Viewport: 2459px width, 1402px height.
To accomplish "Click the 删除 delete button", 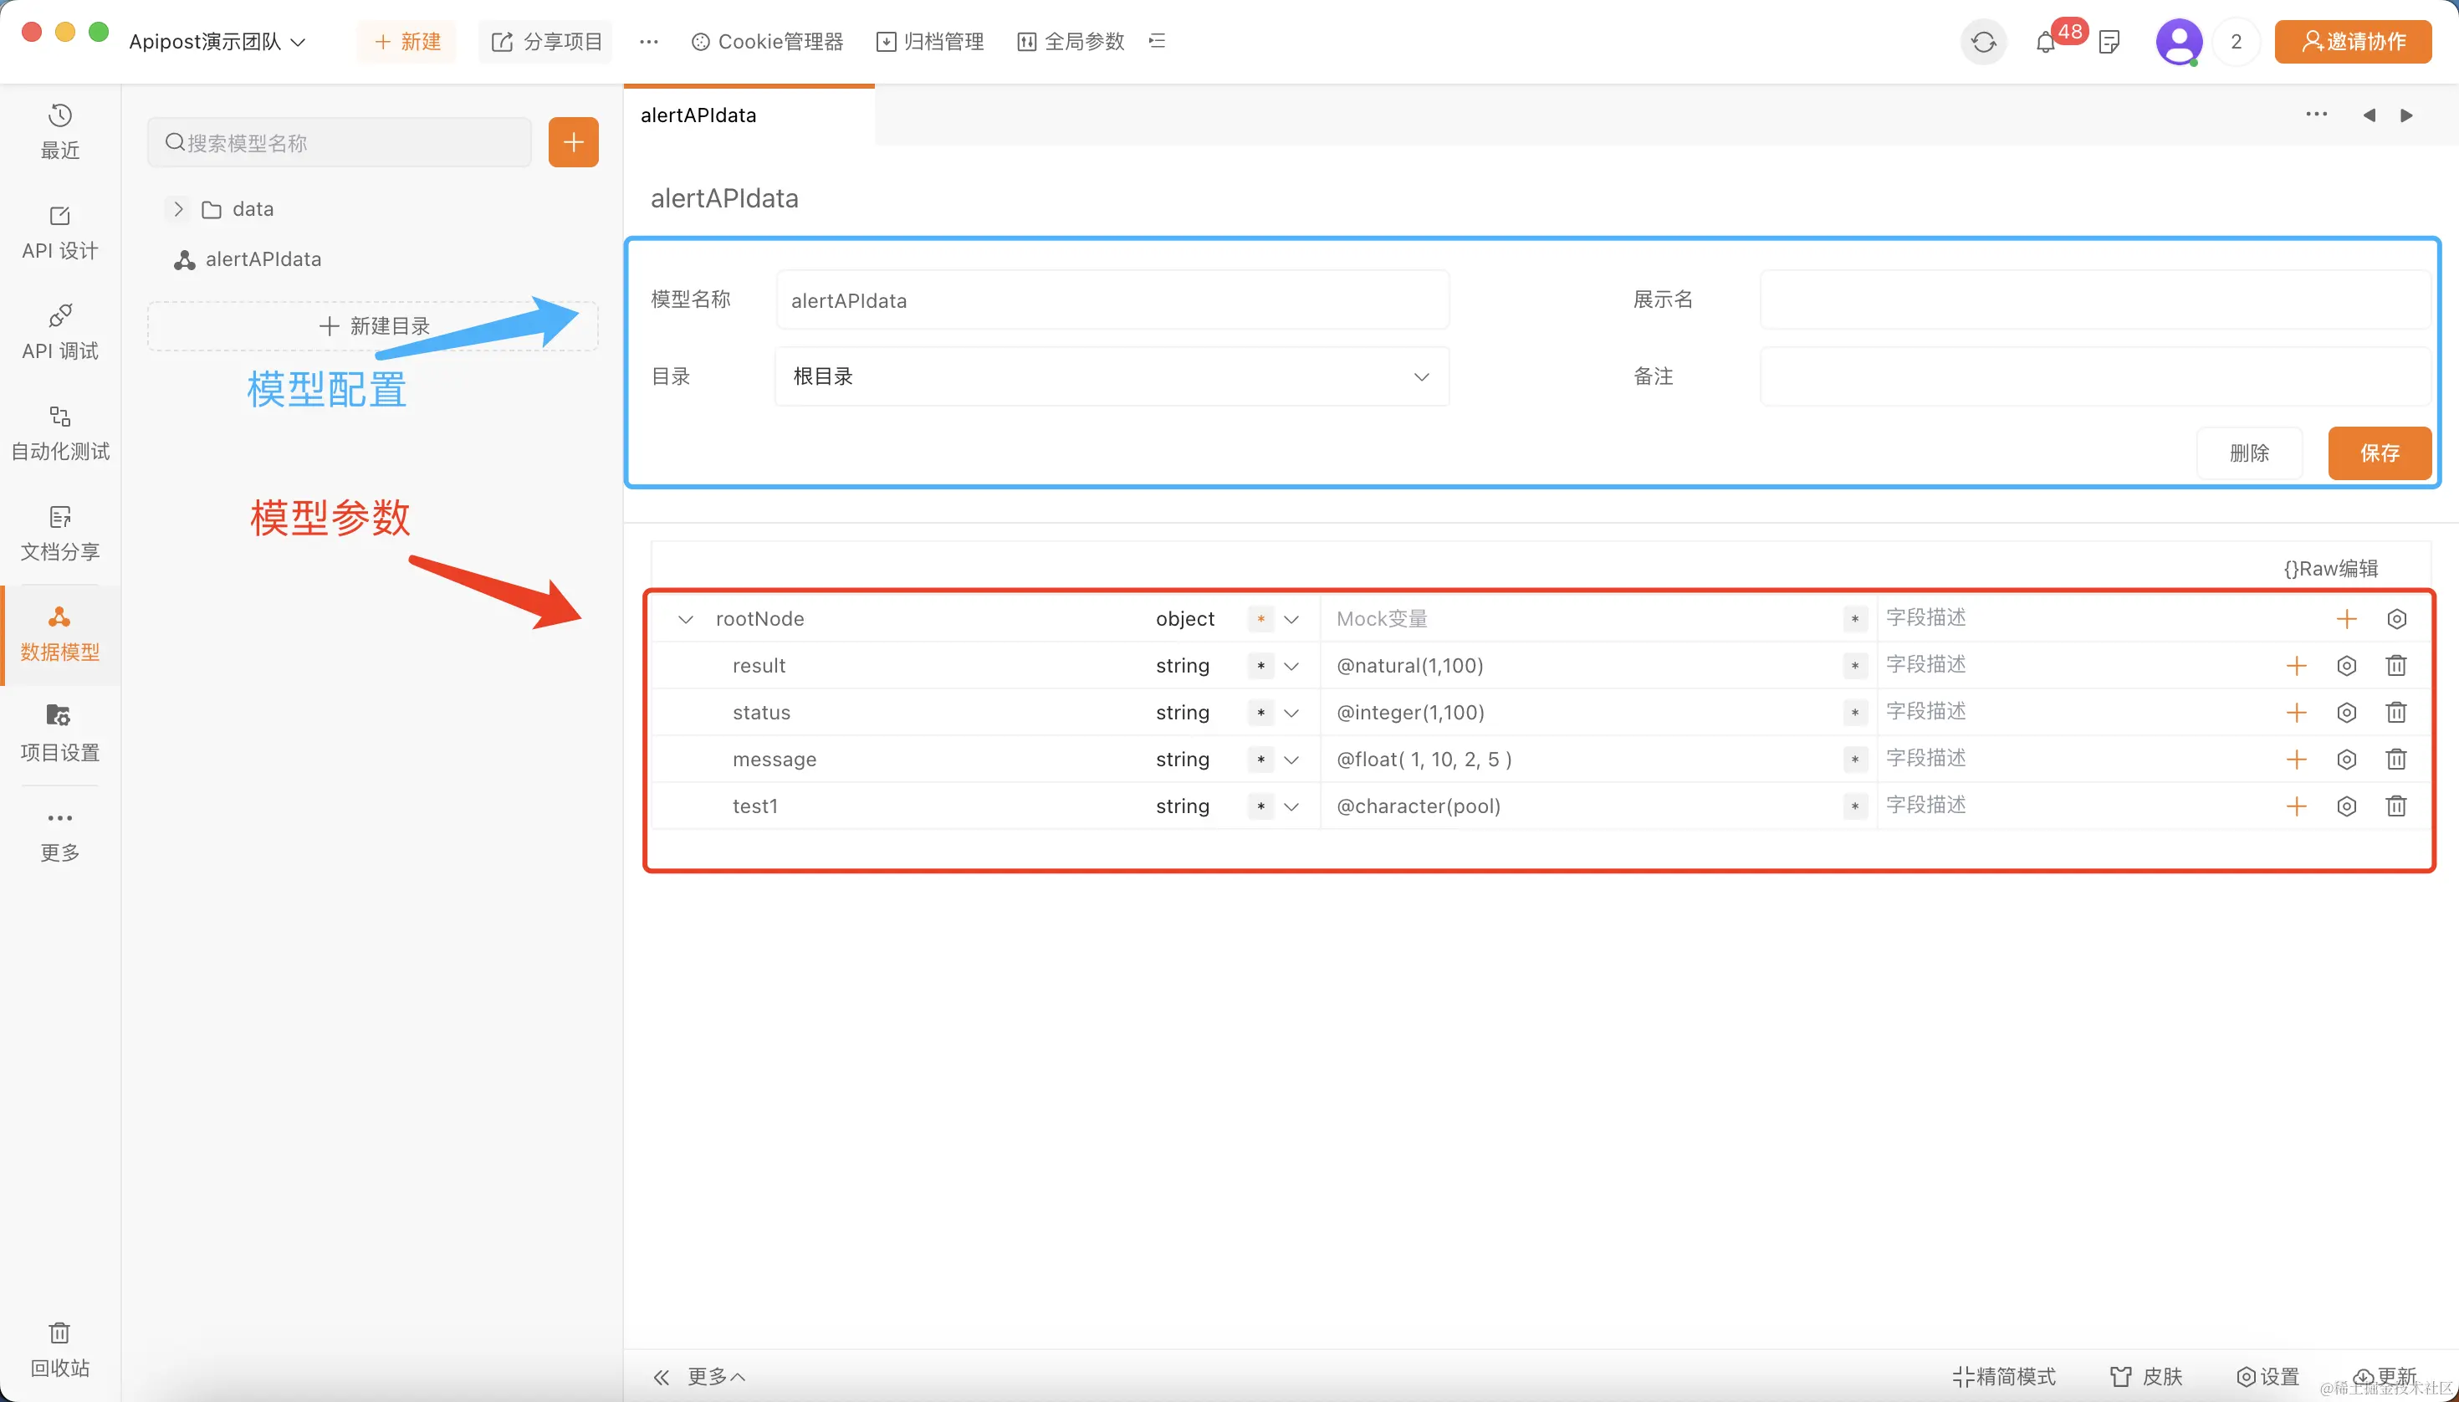I will click(x=2249, y=453).
